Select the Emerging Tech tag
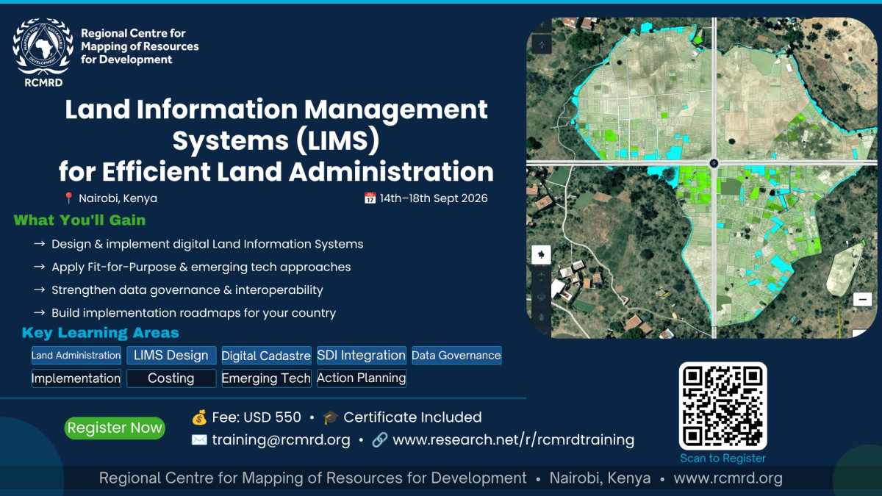 pyautogui.click(x=266, y=378)
